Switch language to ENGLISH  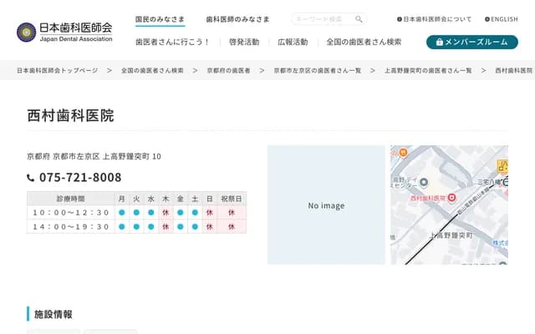click(501, 19)
